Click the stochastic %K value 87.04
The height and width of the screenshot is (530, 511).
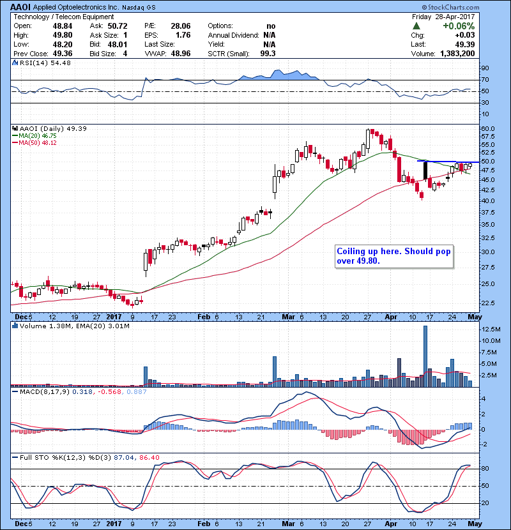pyautogui.click(x=124, y=458)
